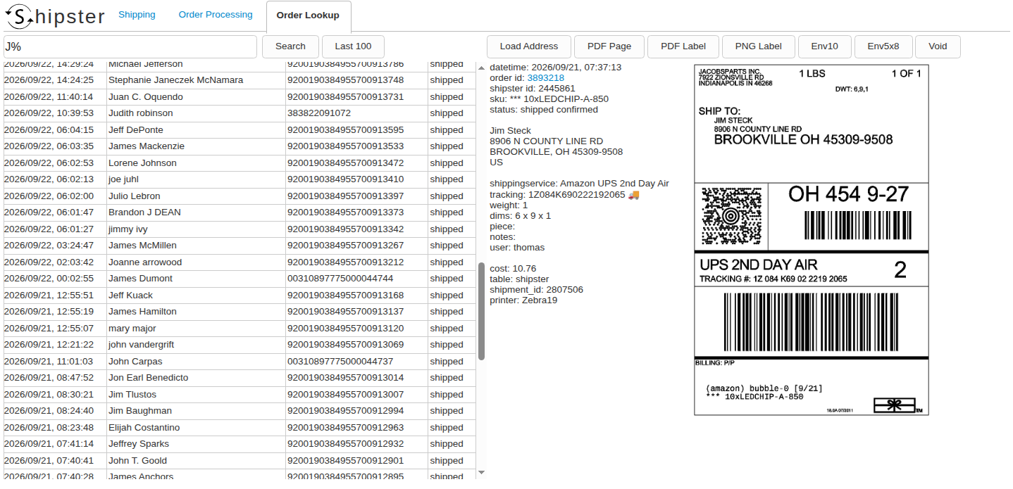This screenshot has width=1013, height=489.
Task: Click the search input containing J%
Action: pos(130,46)
